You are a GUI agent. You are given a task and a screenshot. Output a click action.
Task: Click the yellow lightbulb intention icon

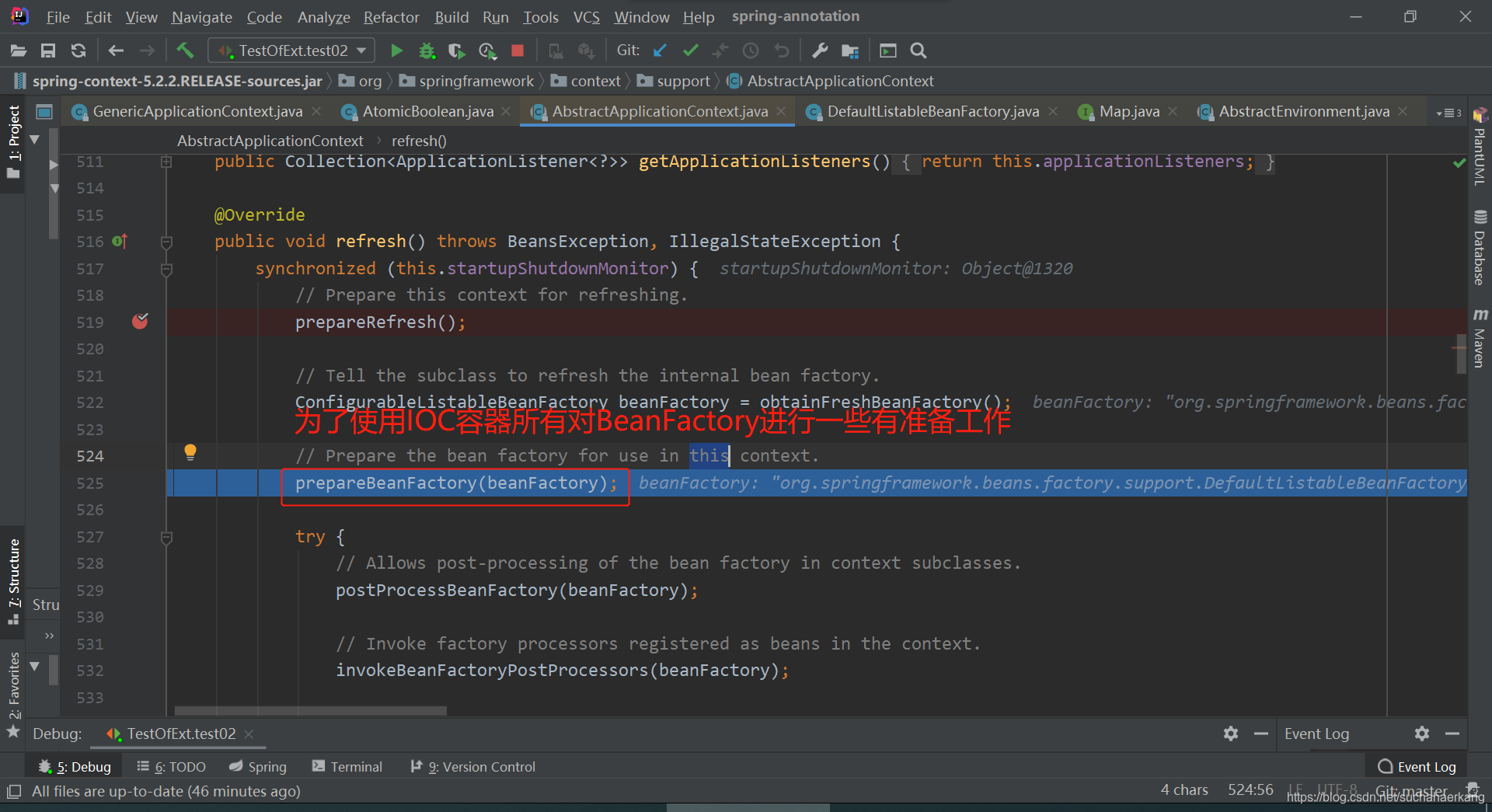click(190, 452)
